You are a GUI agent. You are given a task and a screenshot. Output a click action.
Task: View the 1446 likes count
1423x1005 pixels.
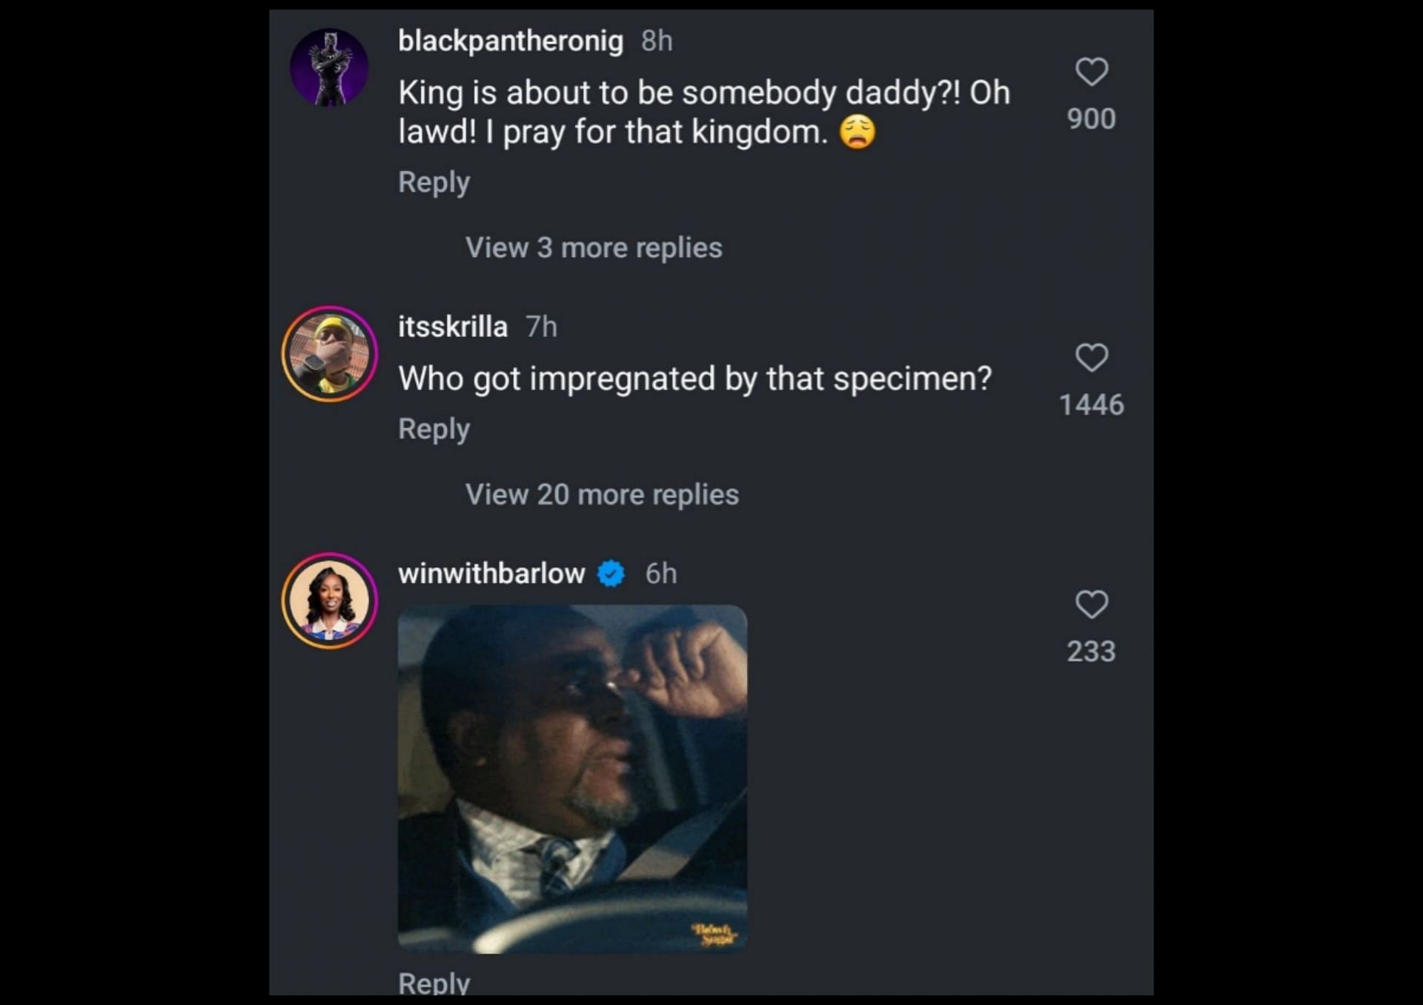click(1091, 405)
